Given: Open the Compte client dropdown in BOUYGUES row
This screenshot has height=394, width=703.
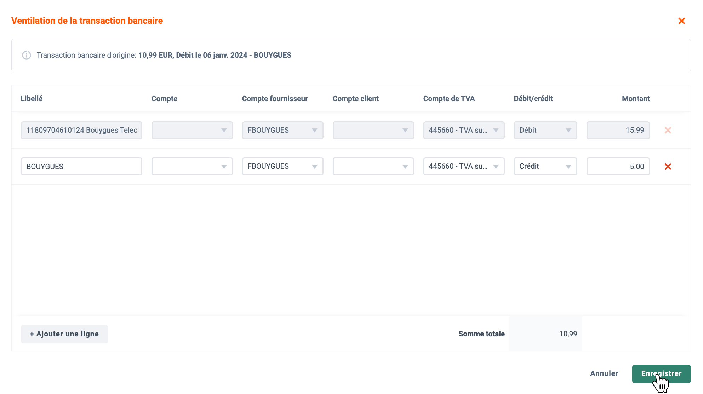Looking at the screenshot, I should coord(373,166).
